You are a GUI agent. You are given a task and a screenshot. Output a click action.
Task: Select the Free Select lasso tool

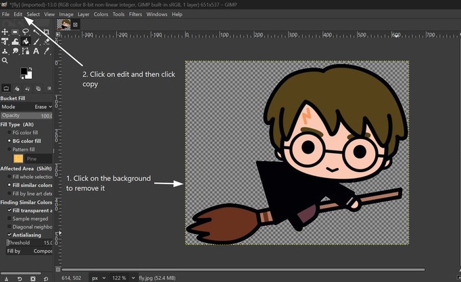tap(26, 32)
